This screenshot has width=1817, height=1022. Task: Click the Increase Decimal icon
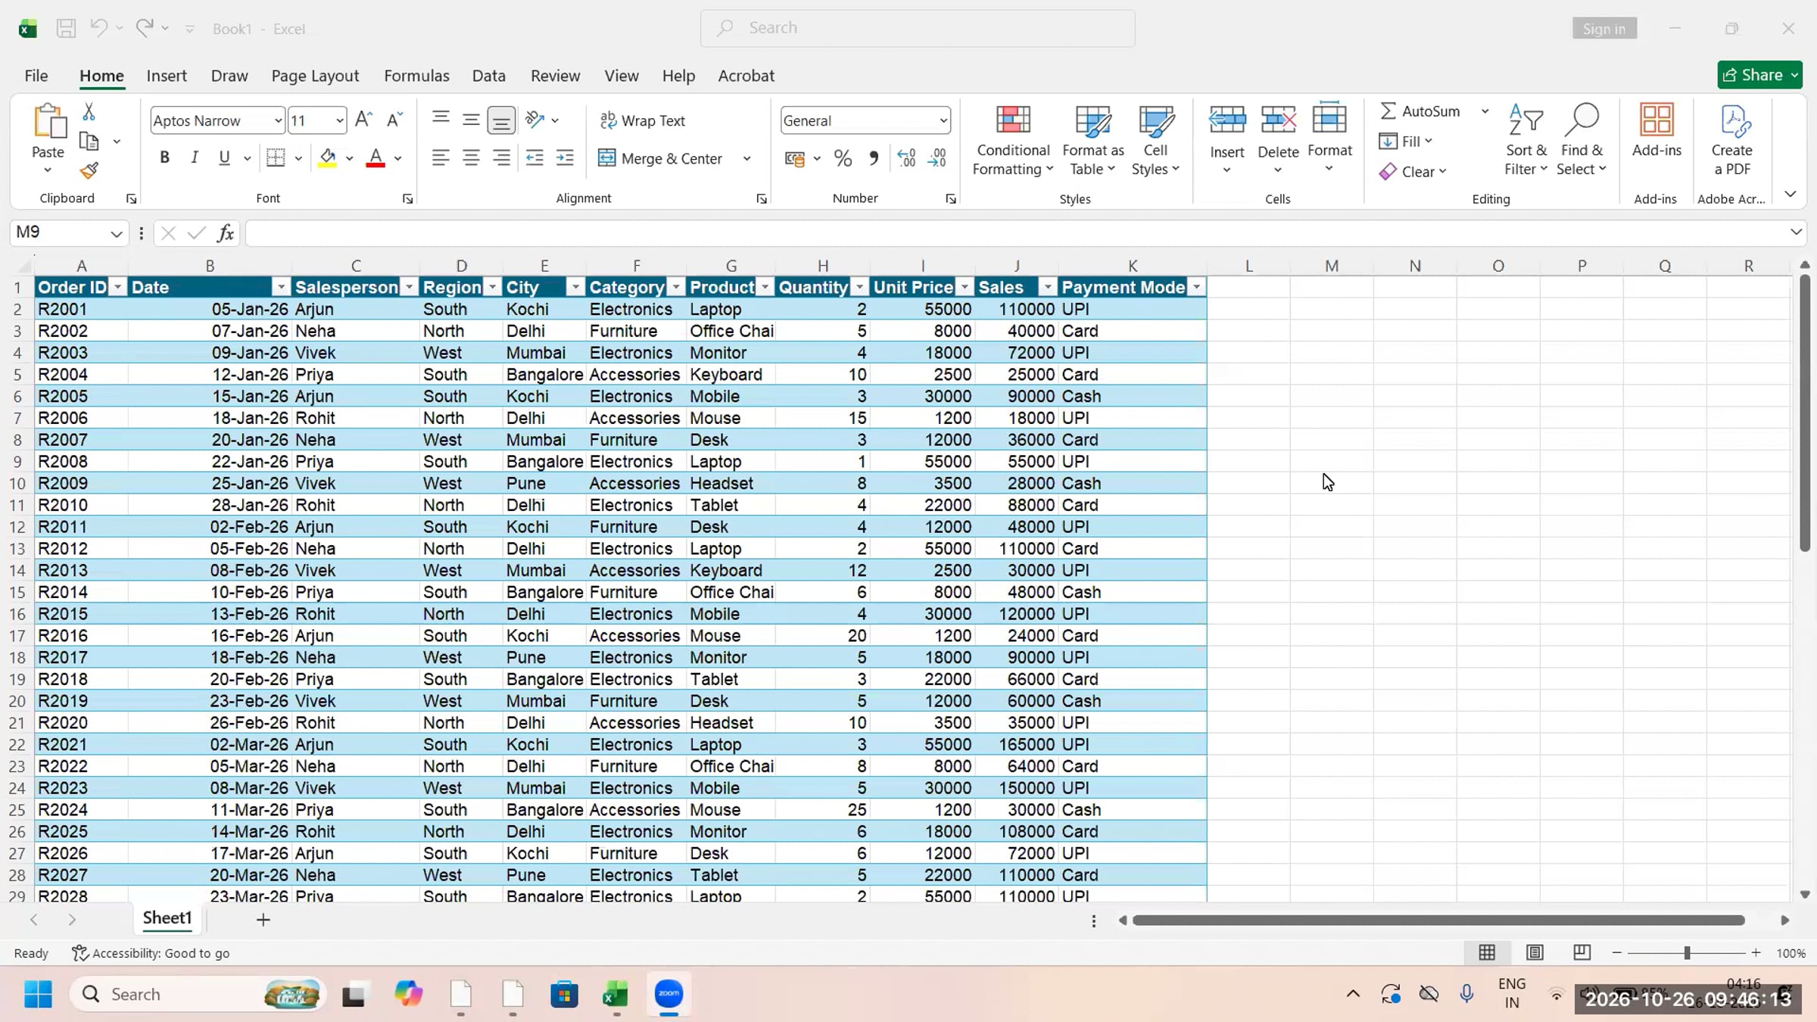point(905,158)
